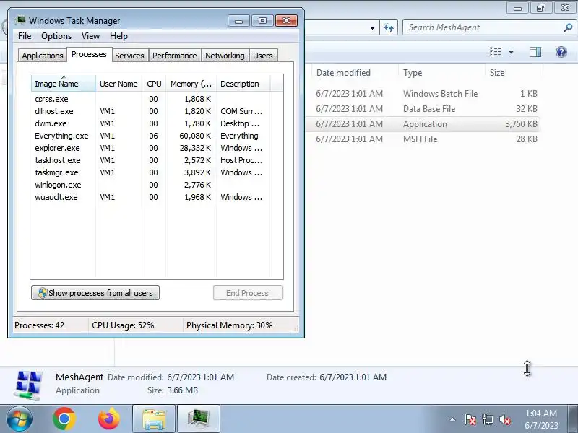This screenshot has height=433, width=578.
Task: Sort by the CPU column header
Action: (154, 84)
